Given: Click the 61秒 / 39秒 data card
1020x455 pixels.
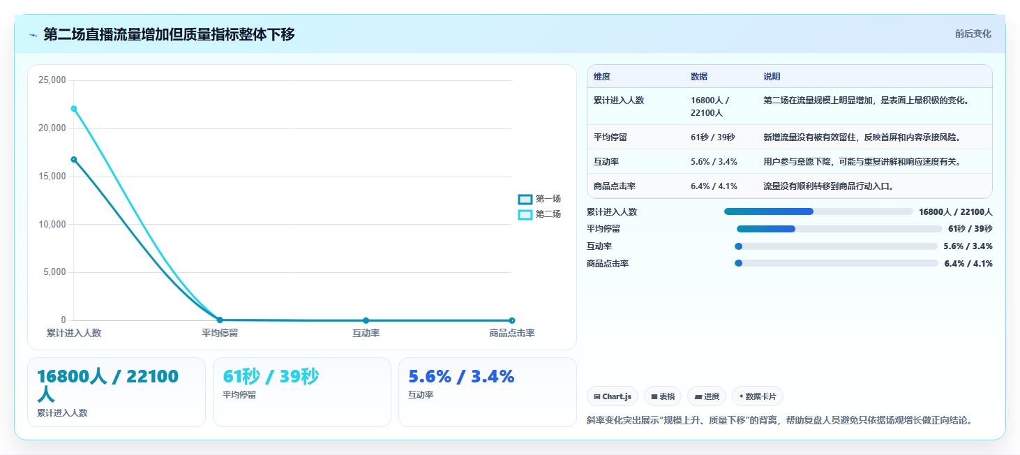Looking at the screenshot, I should [302, 392].
